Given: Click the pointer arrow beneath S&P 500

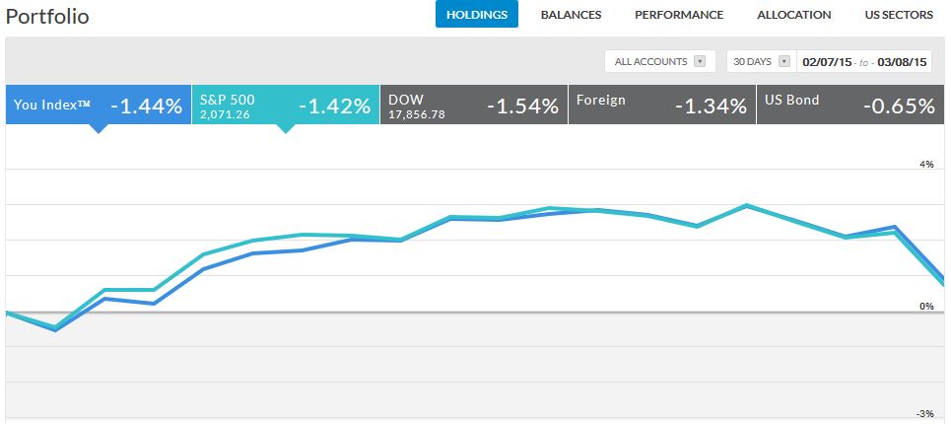Looking at the screenshot, I should pyautogui.click(x=285, y=128).
